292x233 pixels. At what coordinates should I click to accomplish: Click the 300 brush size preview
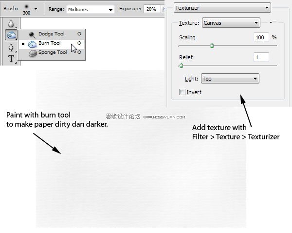[26, 10]
